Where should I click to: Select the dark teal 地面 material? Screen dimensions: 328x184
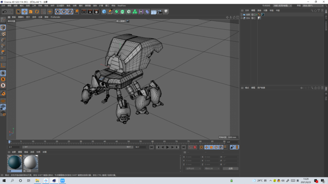coord(15,163)
